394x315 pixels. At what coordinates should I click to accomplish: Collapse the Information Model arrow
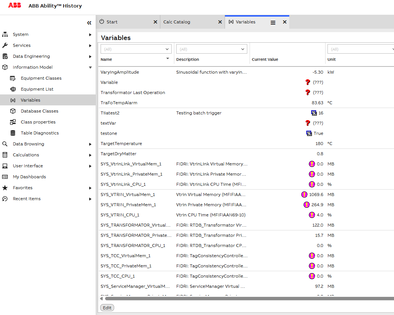click(x=90, y=68)
